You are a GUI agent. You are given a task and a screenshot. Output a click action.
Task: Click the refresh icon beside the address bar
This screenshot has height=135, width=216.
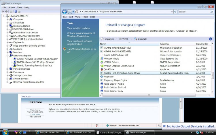[175, 12]
